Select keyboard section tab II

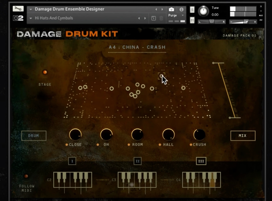click(137, 161)
